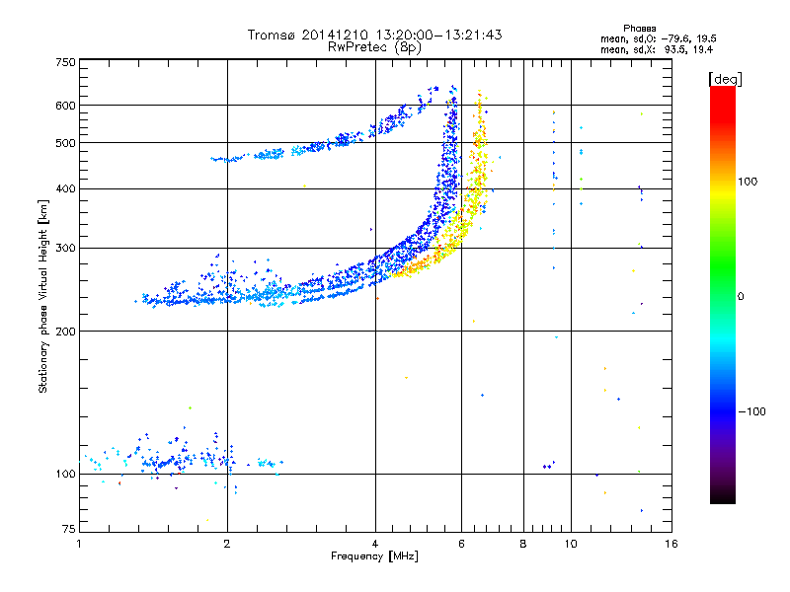Screen dimensions: 790x592
Task: Click the x-axis tick label '10'
Action: tap(571, 544)
